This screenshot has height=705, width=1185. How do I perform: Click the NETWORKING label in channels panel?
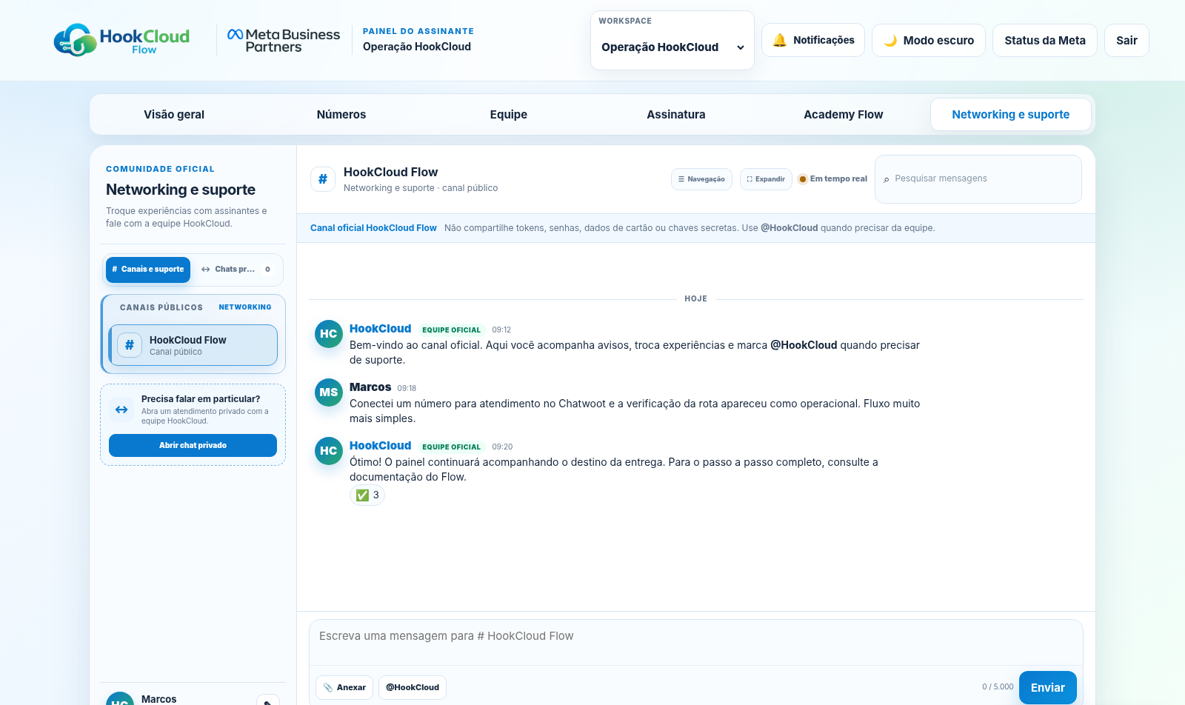245,307
